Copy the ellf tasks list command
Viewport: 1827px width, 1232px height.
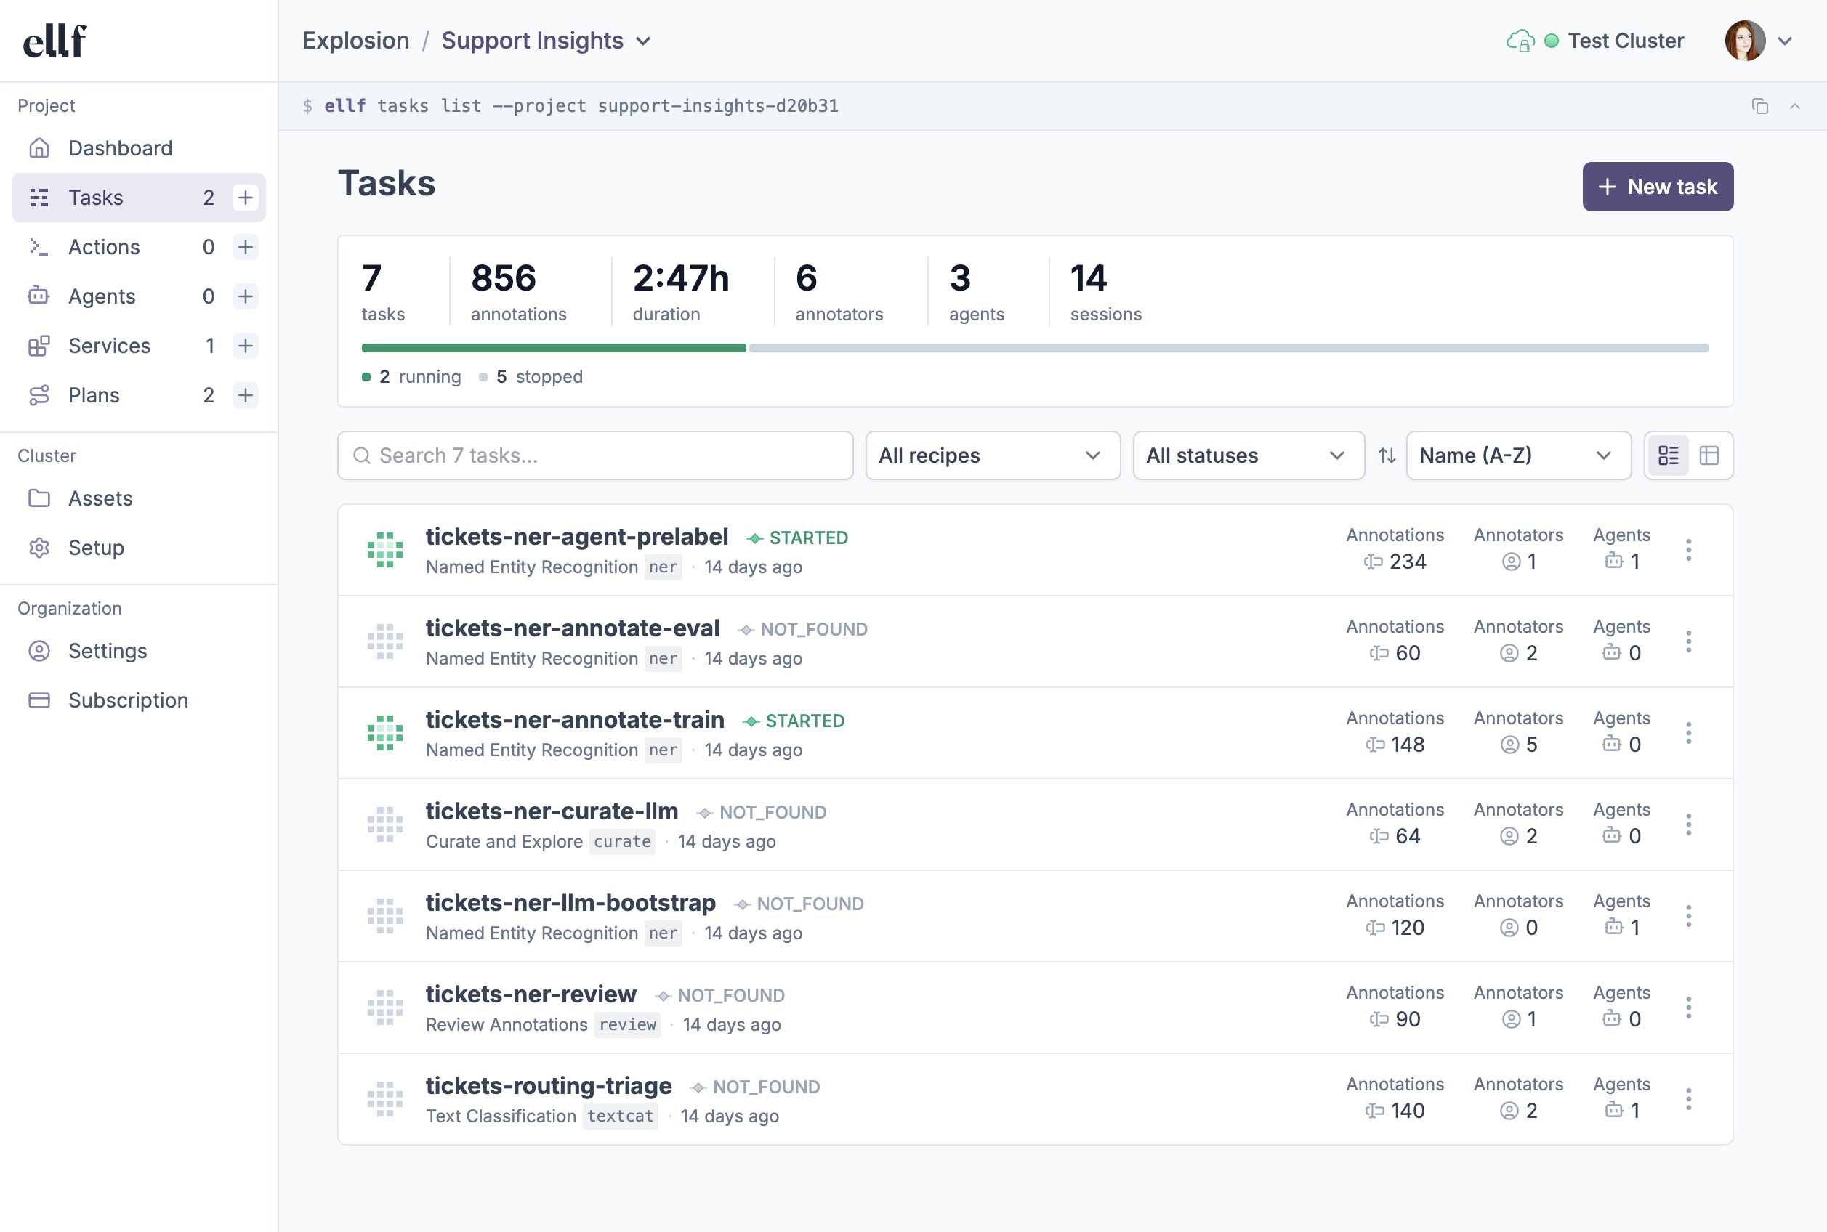1759,106
